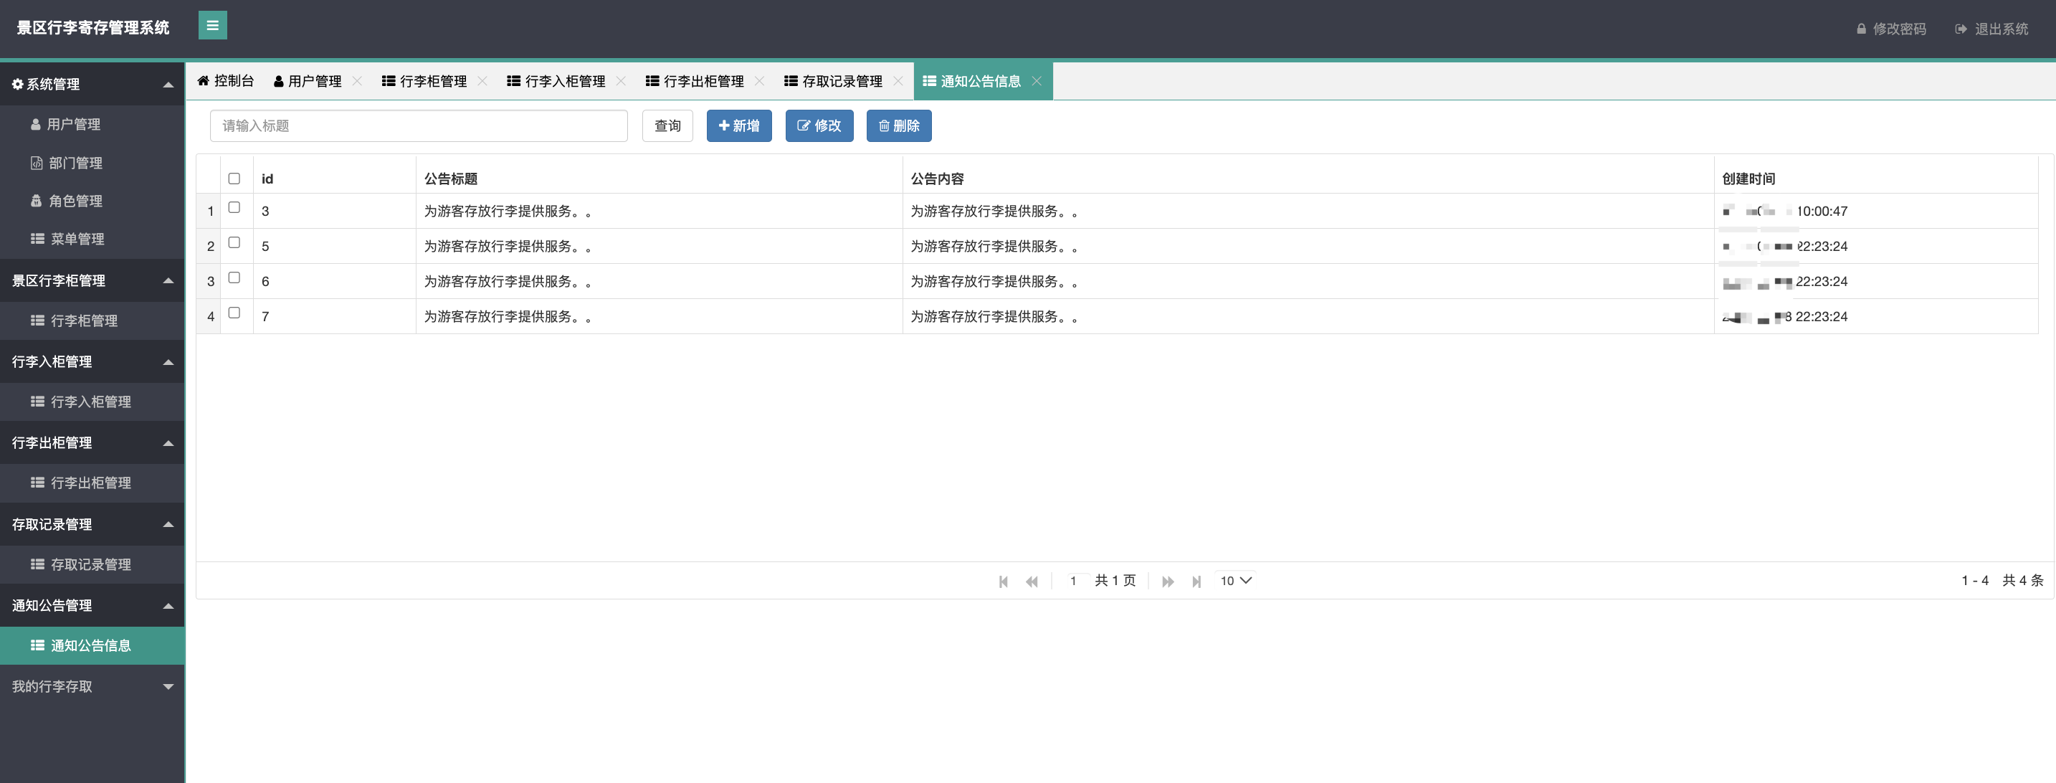This screenshot has width=2056, height=783.
Task: Open 部门管理 in the sidebar
Action: [x=92, y=163]
